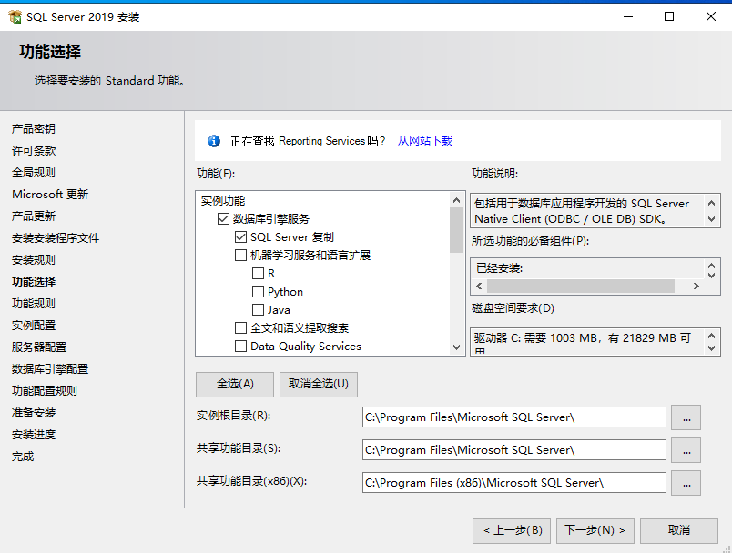Select 安装进度 step in sidebar
The image size is (732, 553).
[x=34, y=435]
